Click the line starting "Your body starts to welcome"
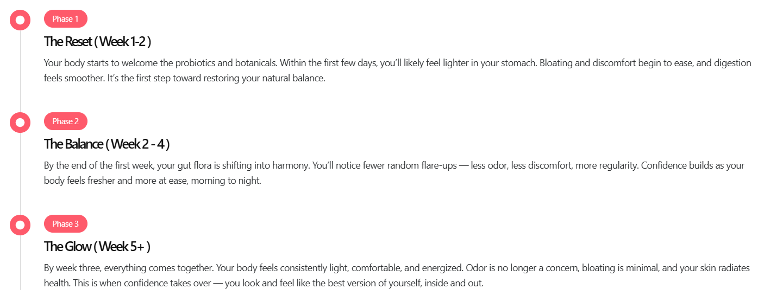Image resolution: width=758 pixels, height=295 pixels. point(397,63)
